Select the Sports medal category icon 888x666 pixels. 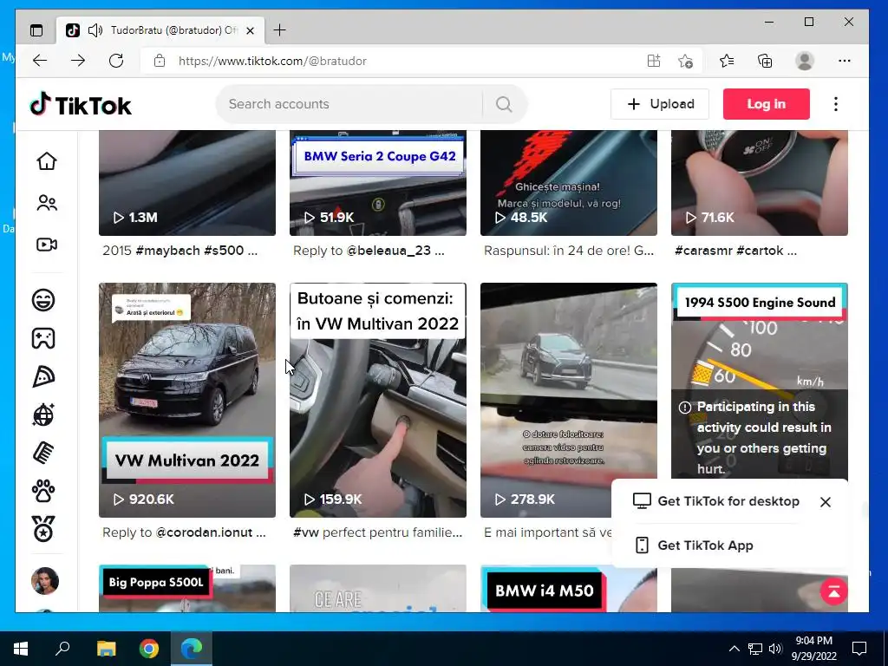(x=43, y=529)
